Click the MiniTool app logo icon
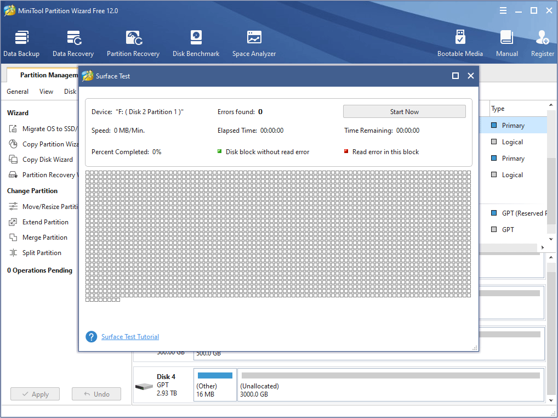The image size is (558, 418). (10, 10)
